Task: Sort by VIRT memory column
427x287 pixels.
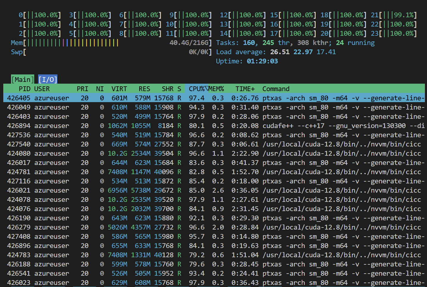Action: [119, 89]
